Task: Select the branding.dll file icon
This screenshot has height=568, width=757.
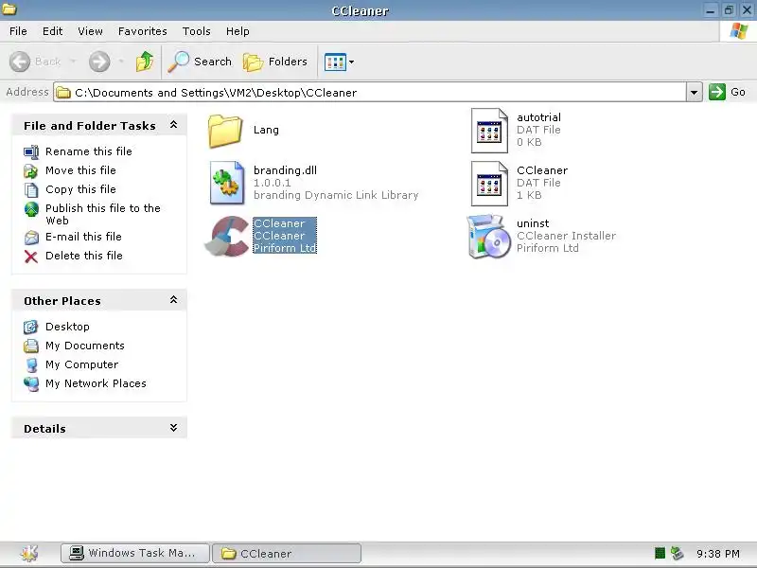Action: 227,183
